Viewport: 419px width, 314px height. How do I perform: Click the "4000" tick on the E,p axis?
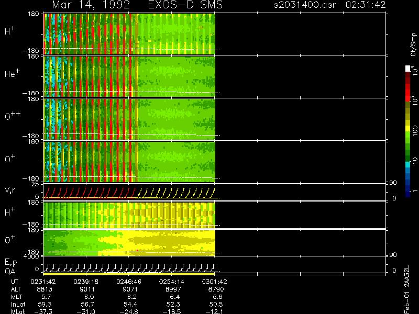[x=31, y=256]
